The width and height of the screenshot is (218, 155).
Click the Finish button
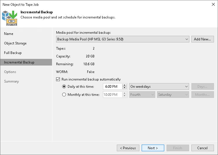click(x=178, y=148)
